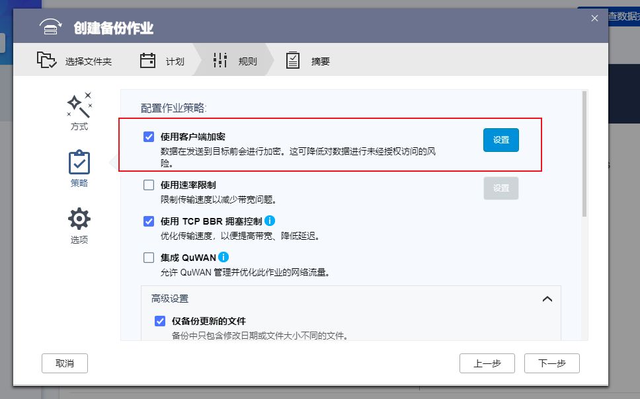Uncheck 使用 TCP BBR 拥塞控制
The height and width of the screenshot is (399, 640).
pyautogui.click(x=149, y=221)
